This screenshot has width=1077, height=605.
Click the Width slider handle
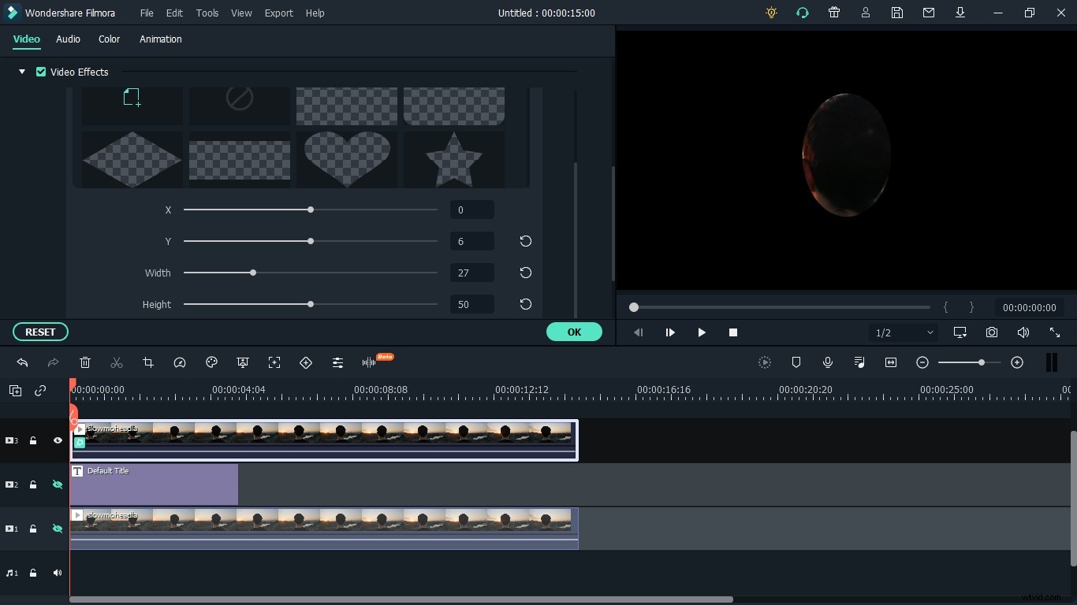click(253, 273)
